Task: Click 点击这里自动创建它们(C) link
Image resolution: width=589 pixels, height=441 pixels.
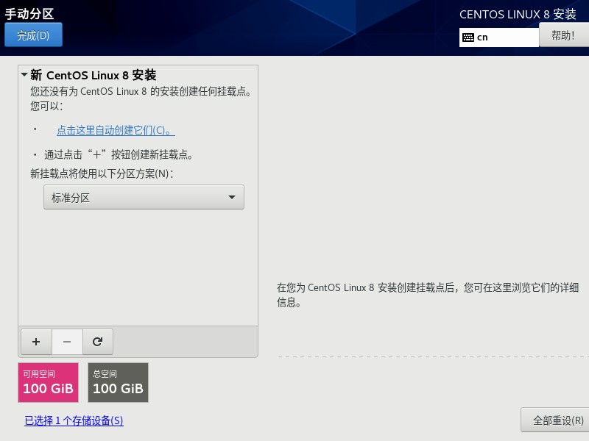Action: click(x=116, y=130)
